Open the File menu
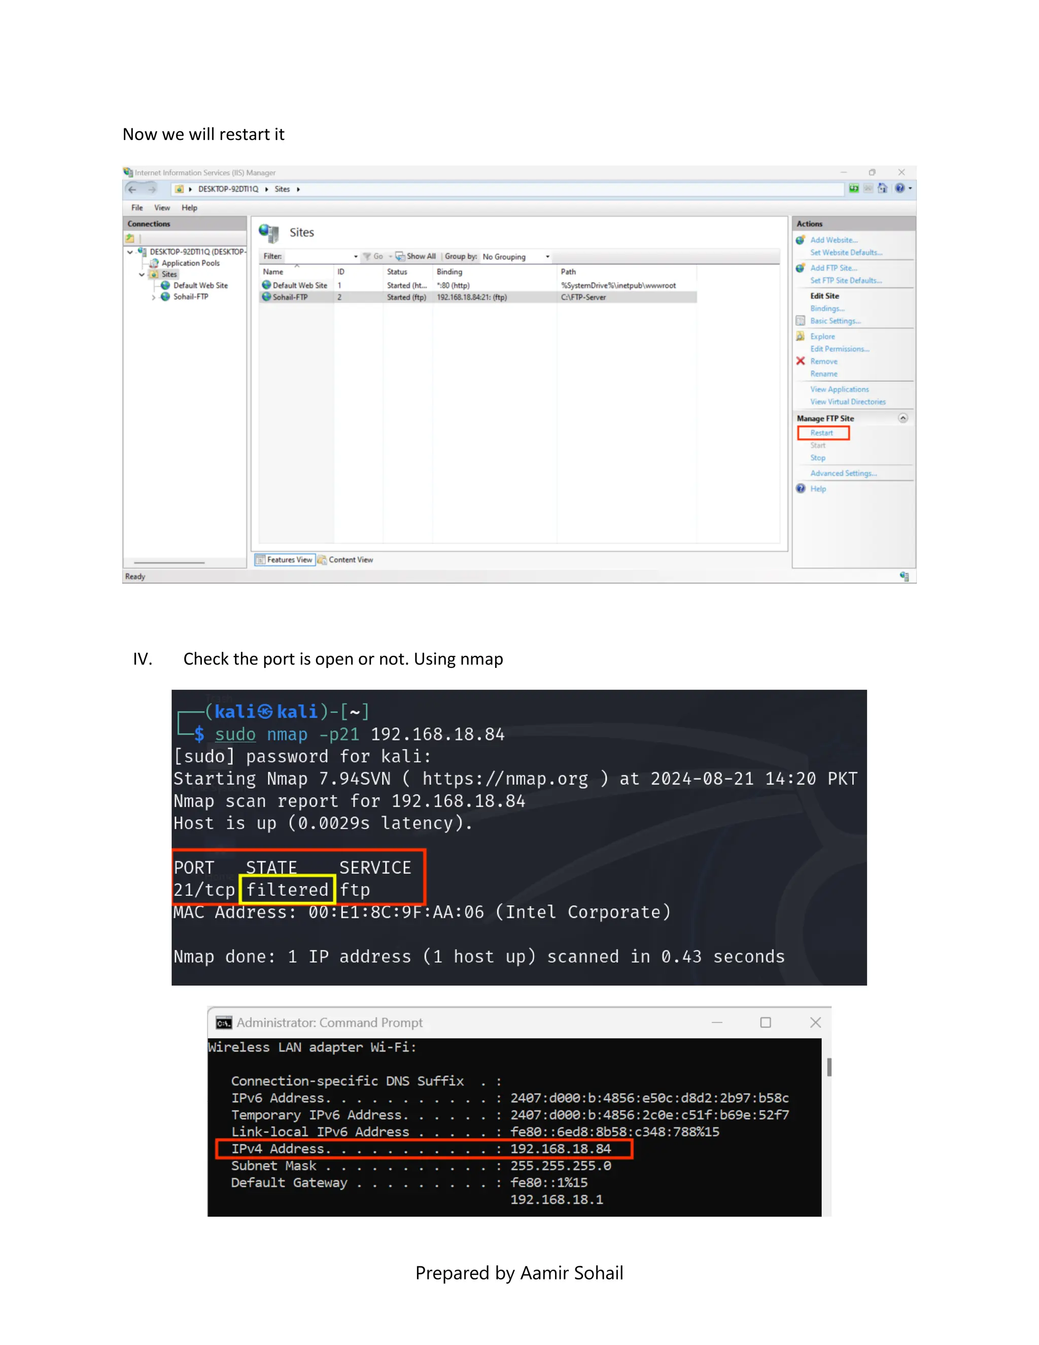The height and width of the screenshot is (1345, 1039). pos(137,208)
